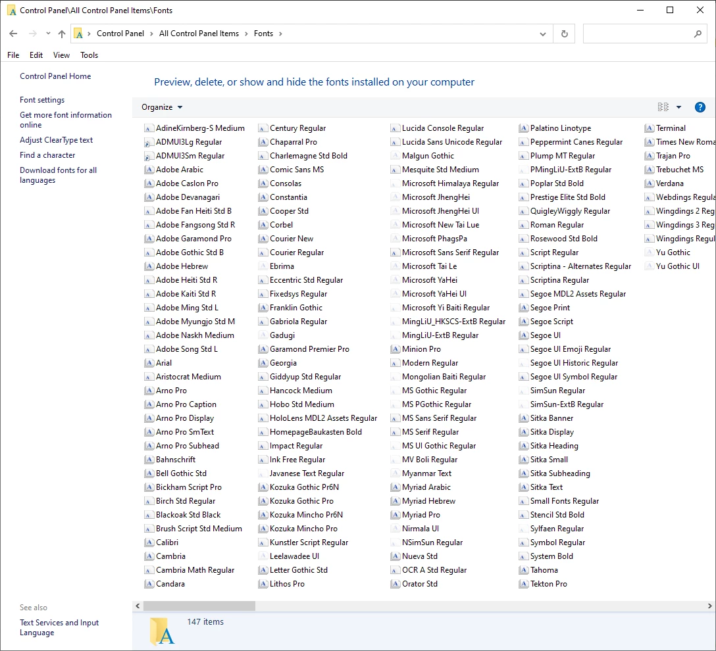Open the View menu
Screen dimensions: 716x651
[x=61, y=55]
